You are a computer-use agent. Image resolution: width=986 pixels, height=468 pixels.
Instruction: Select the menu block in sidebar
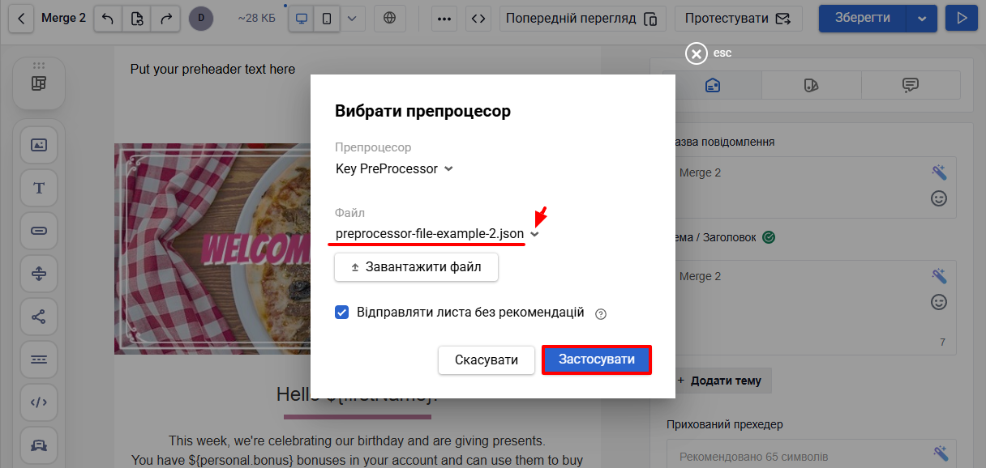tap(39, 360)
